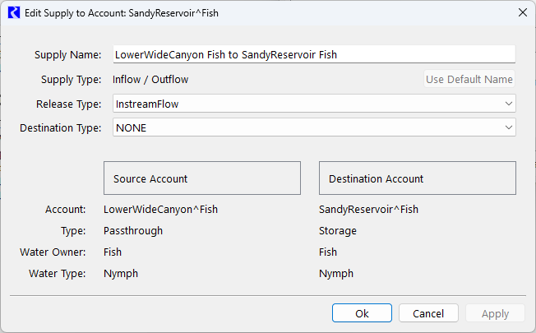536x333 pixels.
Task: Click the Passthrough source type value
Action: [133, 231]
